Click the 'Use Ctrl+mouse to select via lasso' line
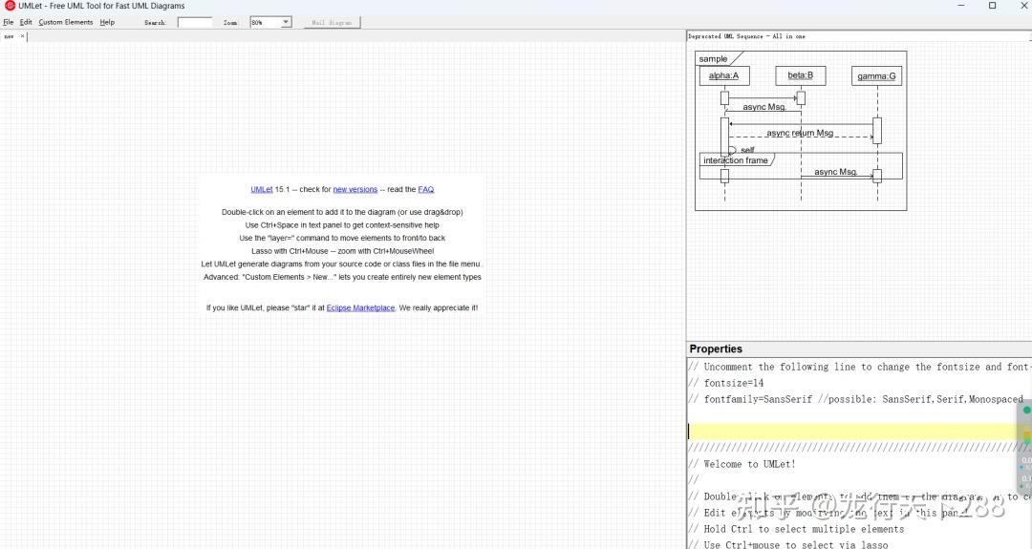The image size is (1032, 549). click(788, 544)
